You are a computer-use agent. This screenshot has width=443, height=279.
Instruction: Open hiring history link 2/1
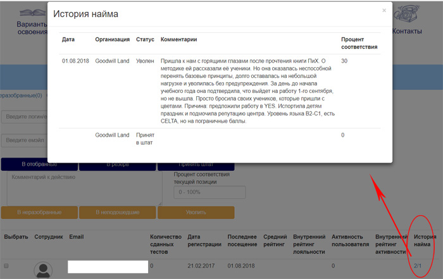tap(417, 266)
